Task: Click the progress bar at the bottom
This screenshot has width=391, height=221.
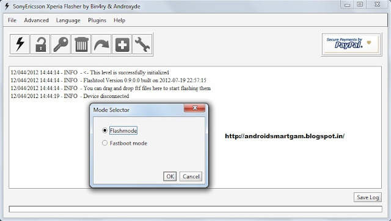Action: coord(195,209)
